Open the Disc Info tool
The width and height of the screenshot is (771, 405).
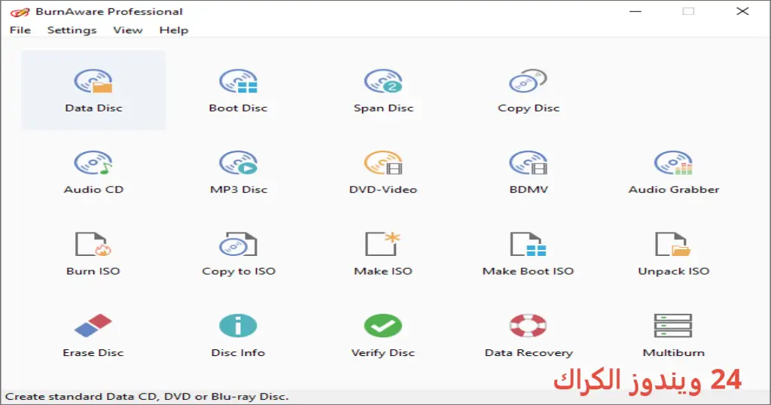[239, 335]
